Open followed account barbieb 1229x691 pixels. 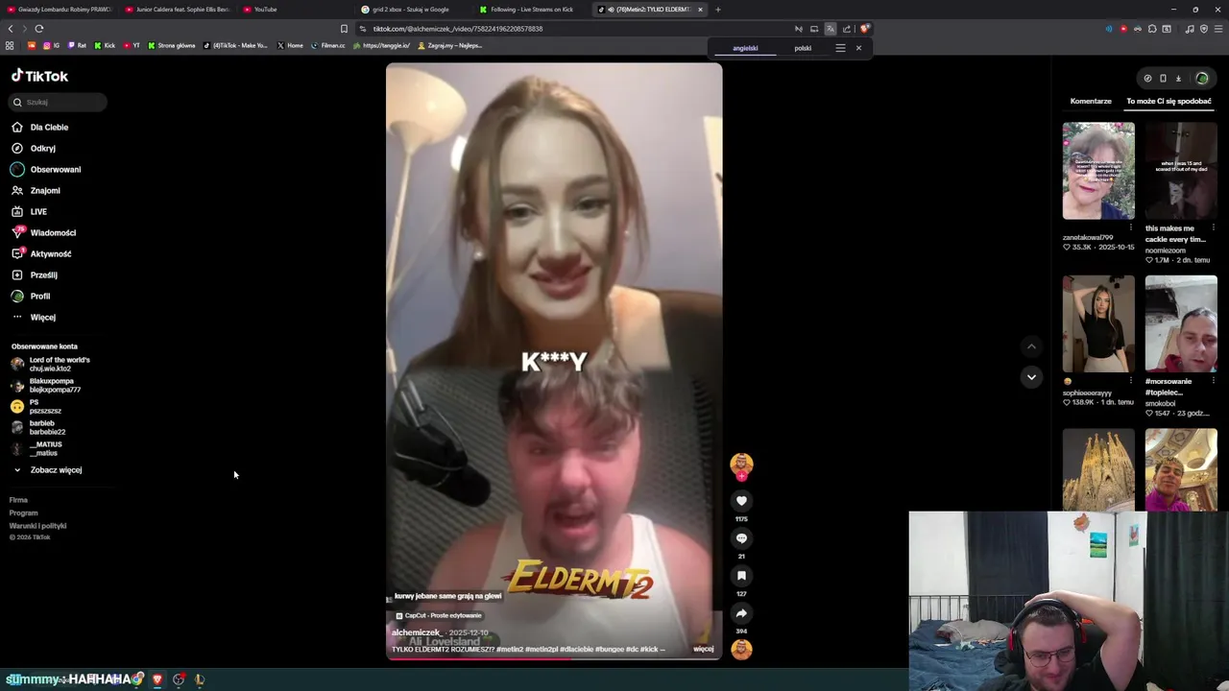pos(38,427)
